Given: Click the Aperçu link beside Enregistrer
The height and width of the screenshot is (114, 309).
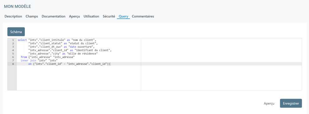Looking at the screenshot, I should [x=269, y=103].
